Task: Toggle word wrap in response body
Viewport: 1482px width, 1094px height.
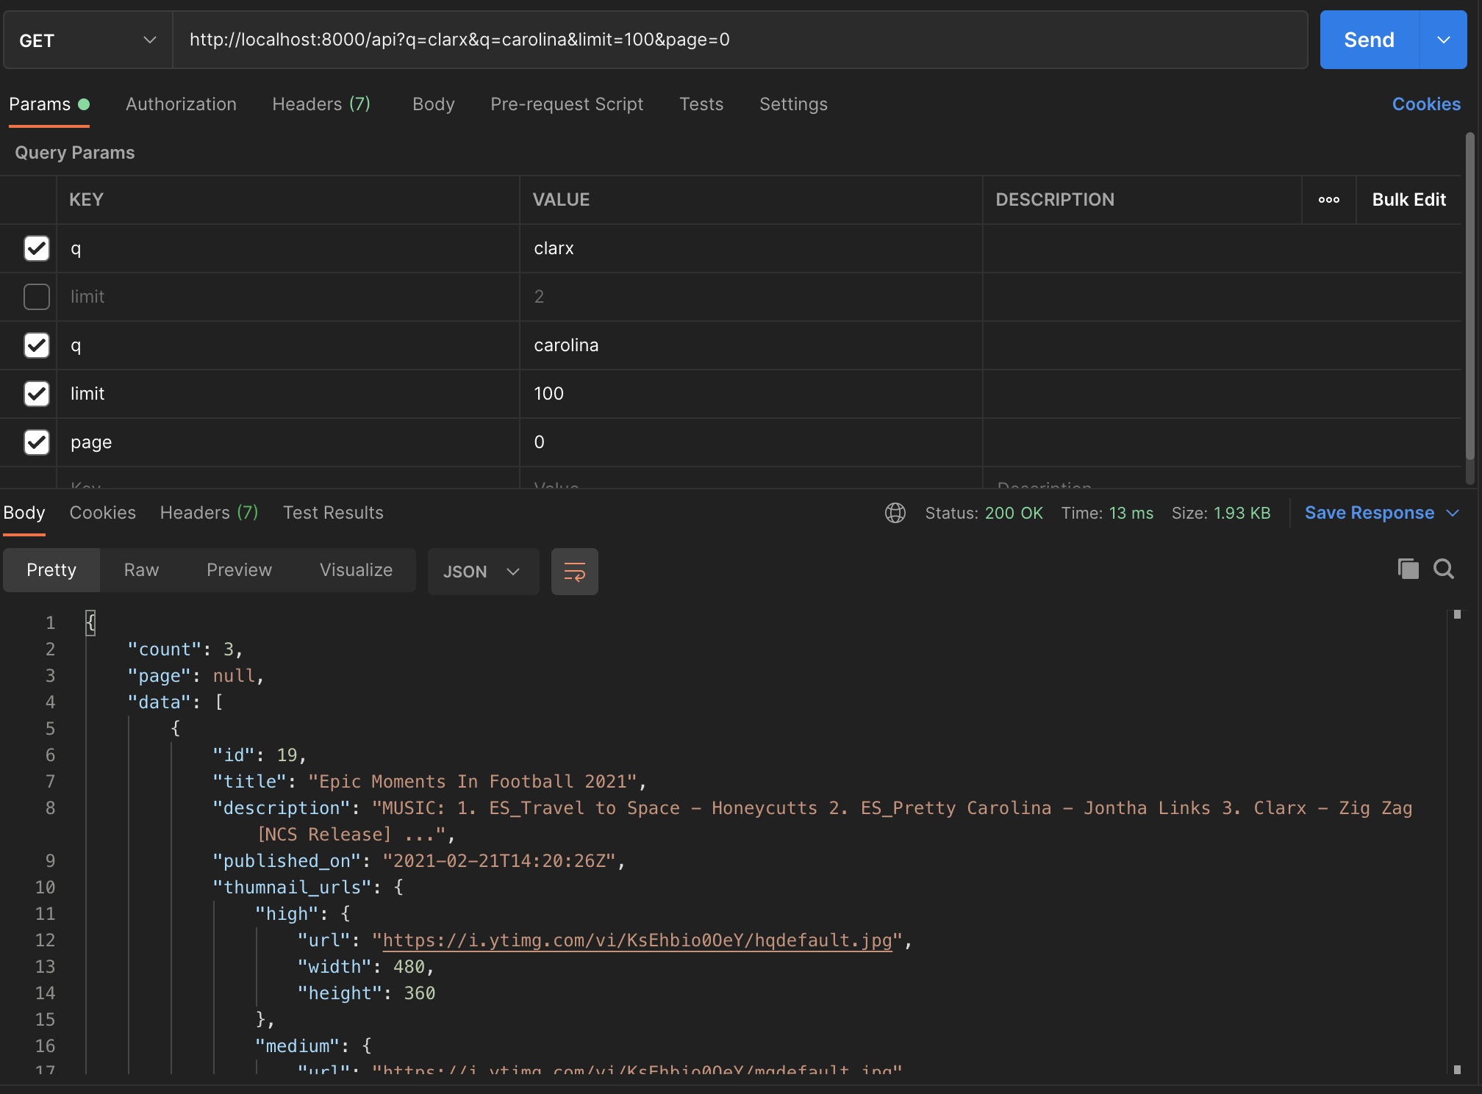Action: [x=574, y=571]
